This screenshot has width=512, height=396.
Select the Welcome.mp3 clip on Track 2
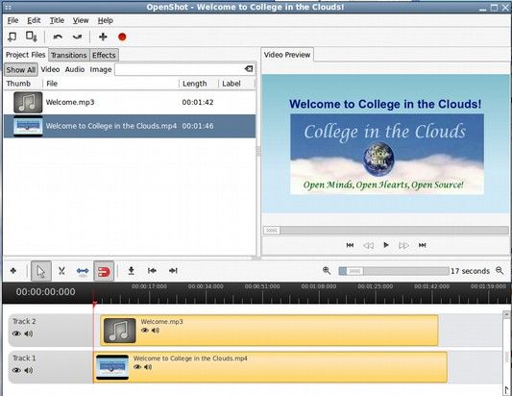tap(269, 330)
